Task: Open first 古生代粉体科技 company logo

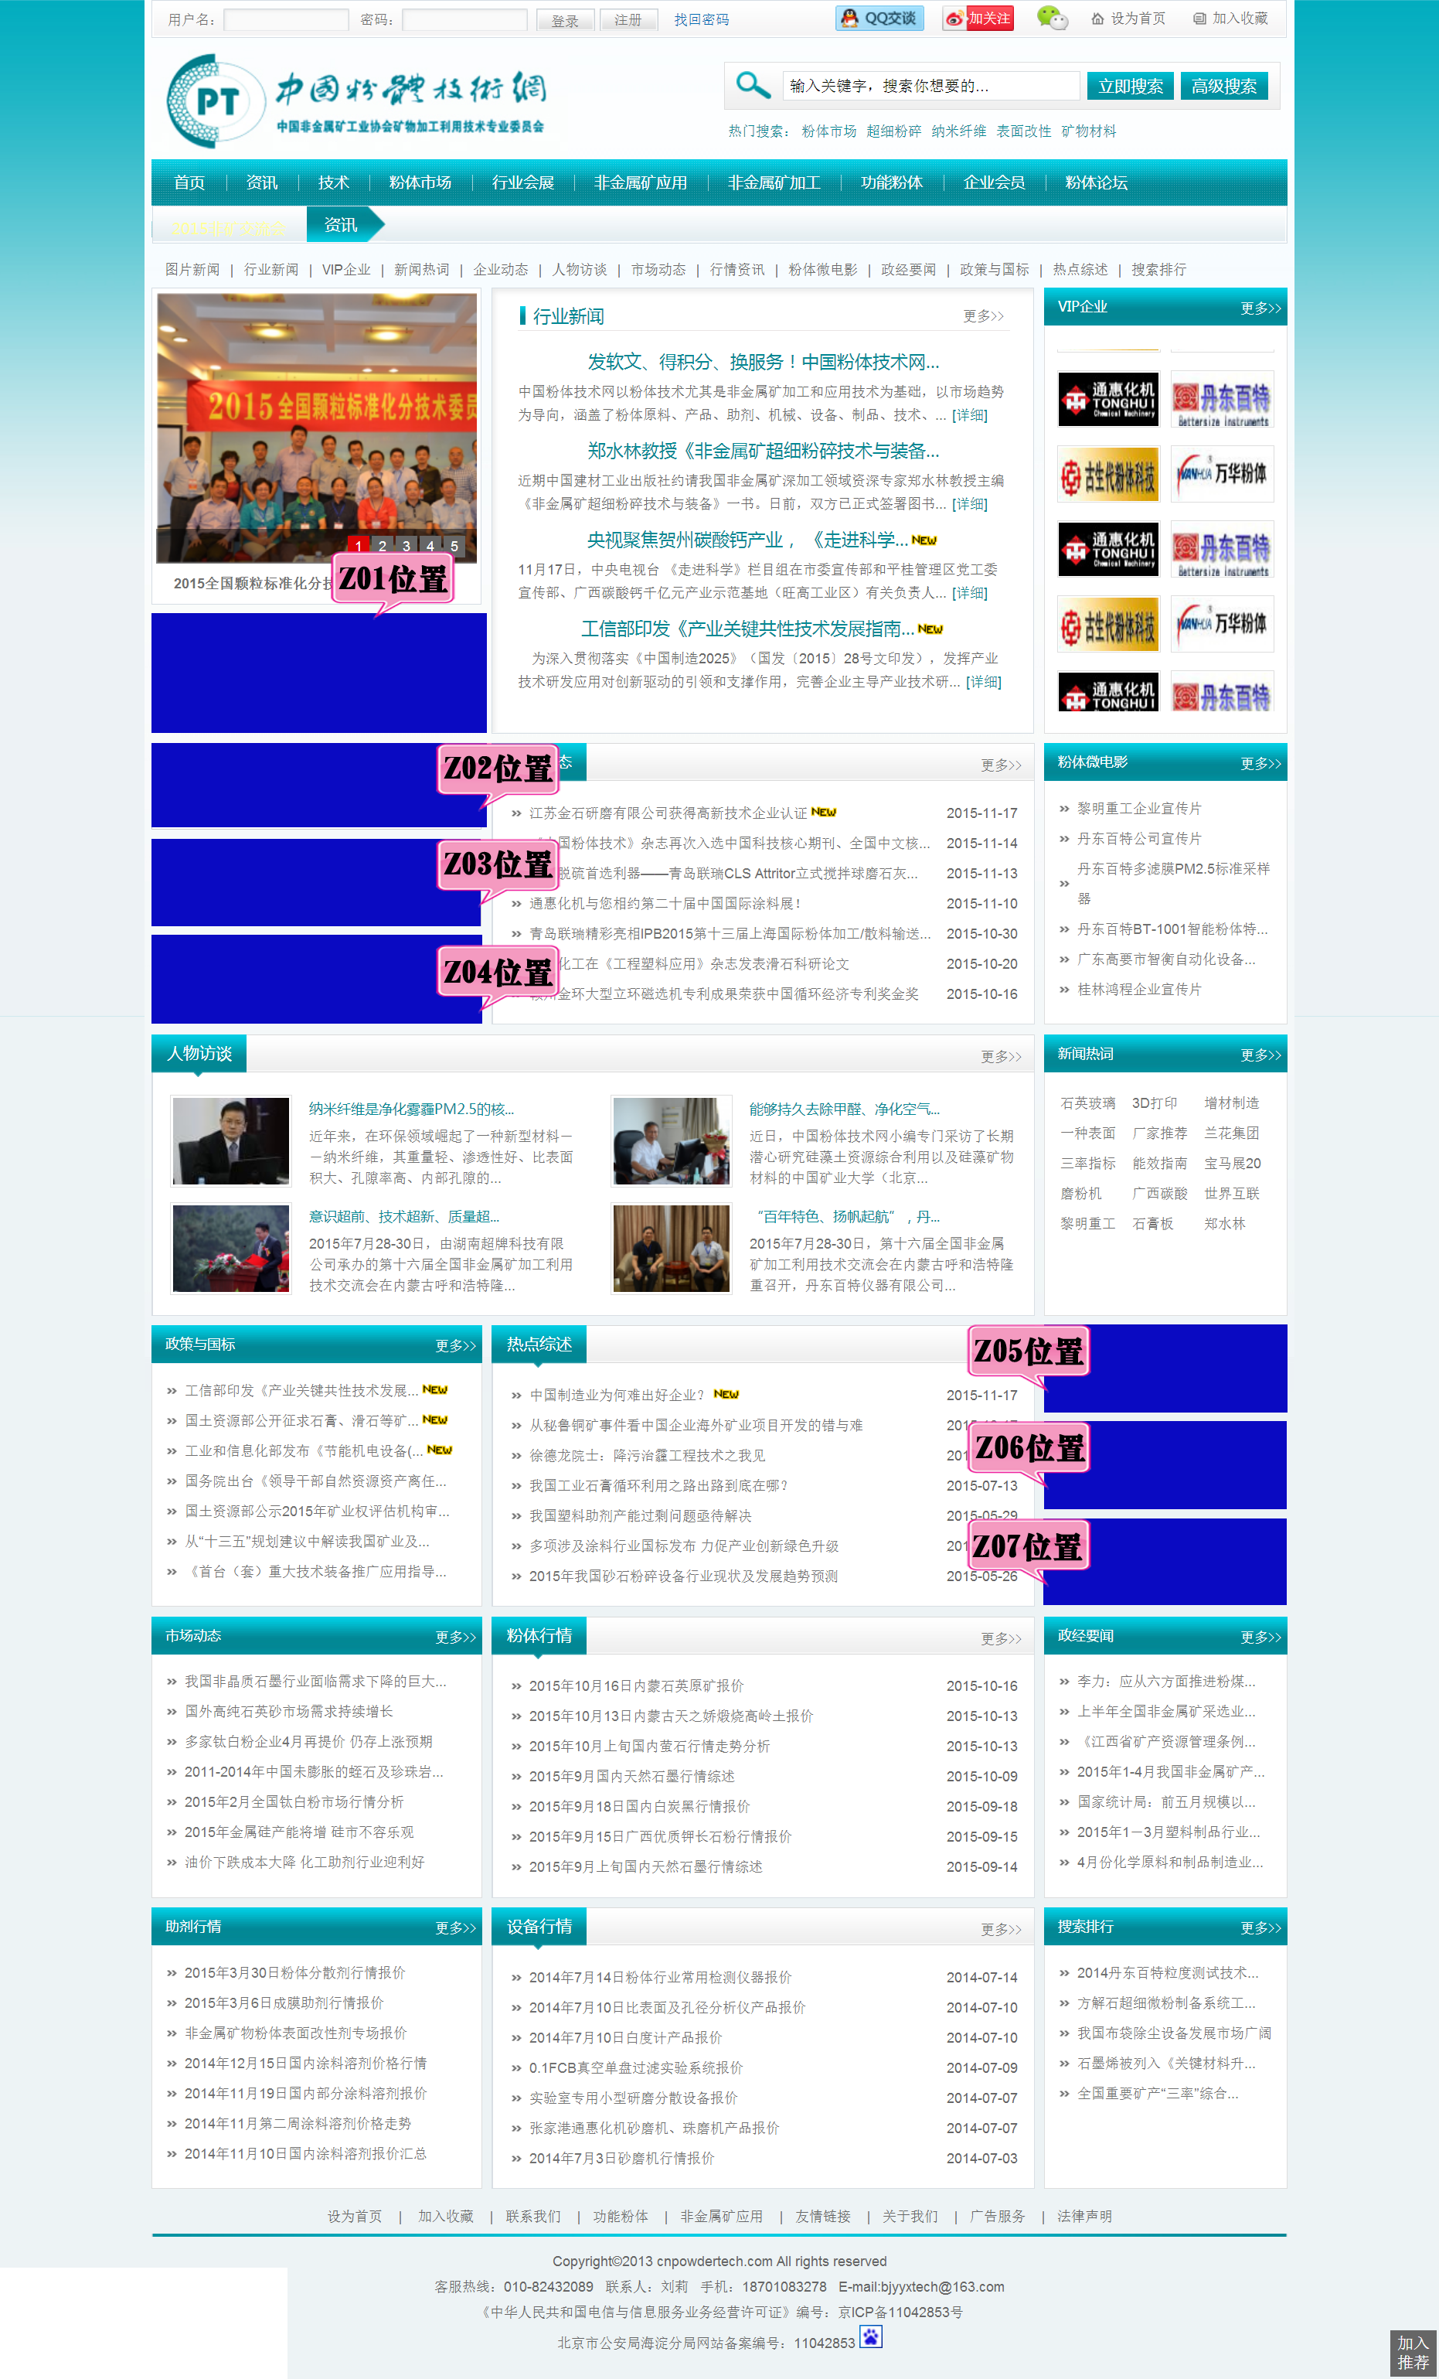Action: point(1107,474)
